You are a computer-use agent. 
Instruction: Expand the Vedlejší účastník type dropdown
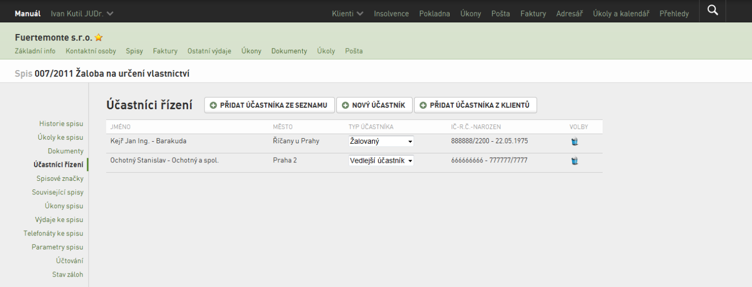pyautogui.click(x=382, y=161)
